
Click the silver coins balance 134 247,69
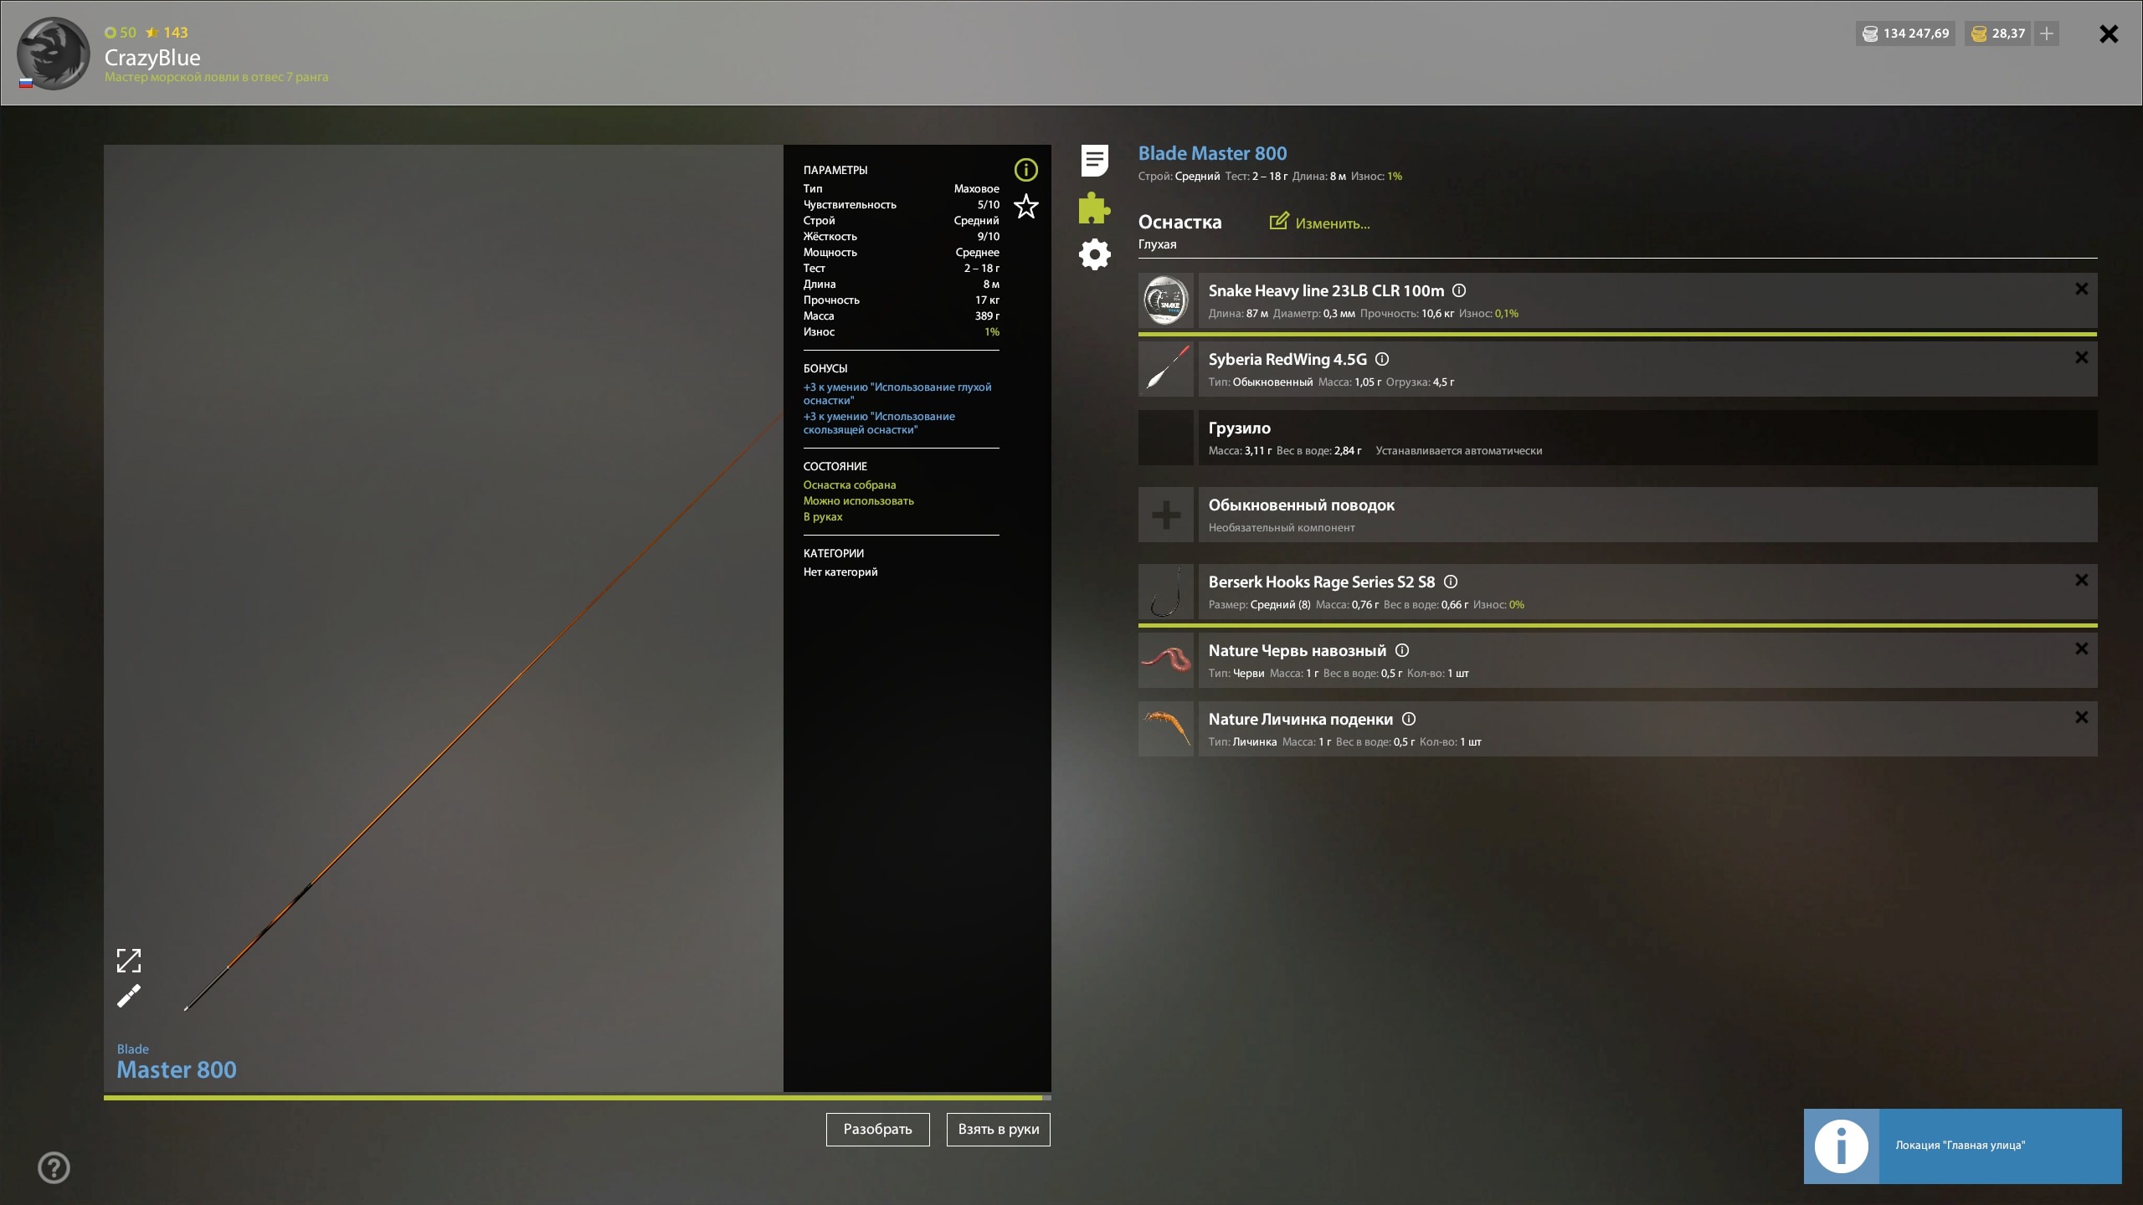pos(1905,33)
